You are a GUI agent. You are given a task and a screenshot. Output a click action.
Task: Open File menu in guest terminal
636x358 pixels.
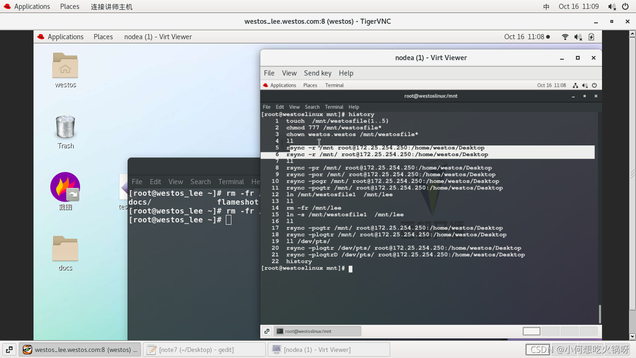point(266,107)
